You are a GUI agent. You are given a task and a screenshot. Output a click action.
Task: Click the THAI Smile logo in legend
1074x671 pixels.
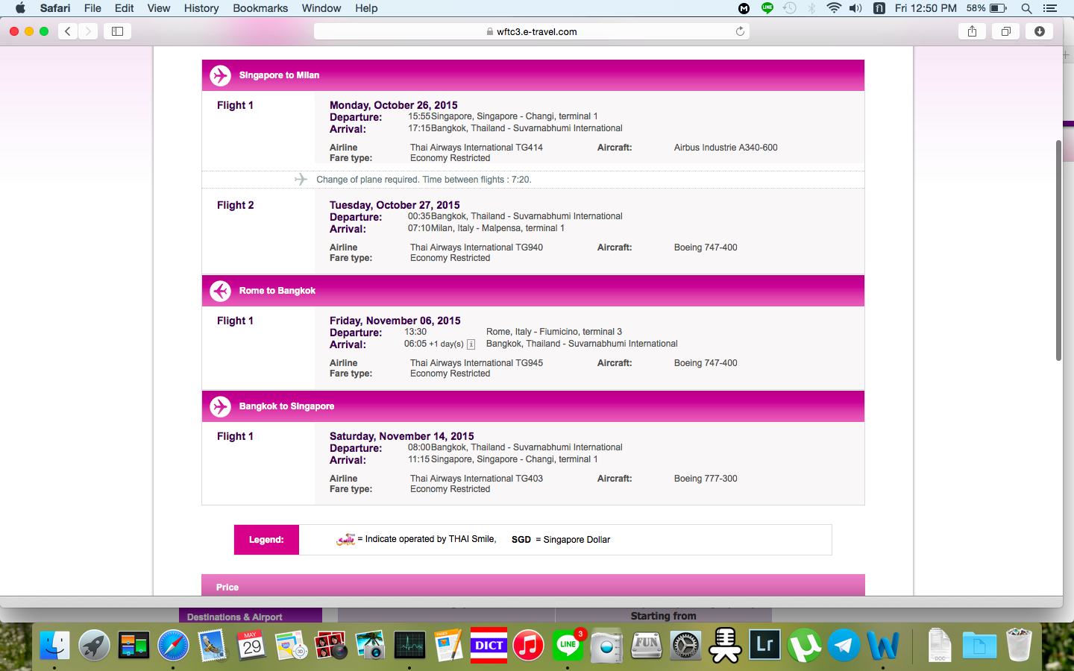(x=345, y=539)
